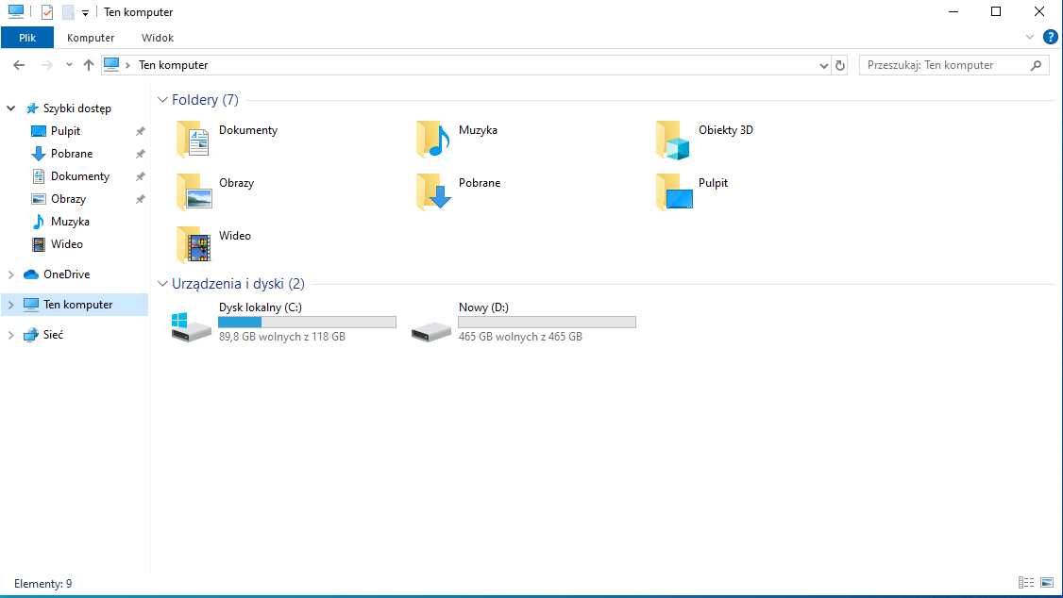Switch to large icons view in status bar
Viewport: 1063px width, 598px height.
(x=1047, y=582)
